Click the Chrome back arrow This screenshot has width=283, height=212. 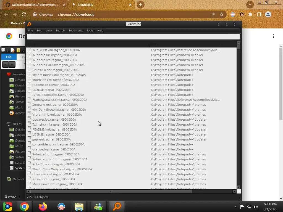click(x=6, y=14)
